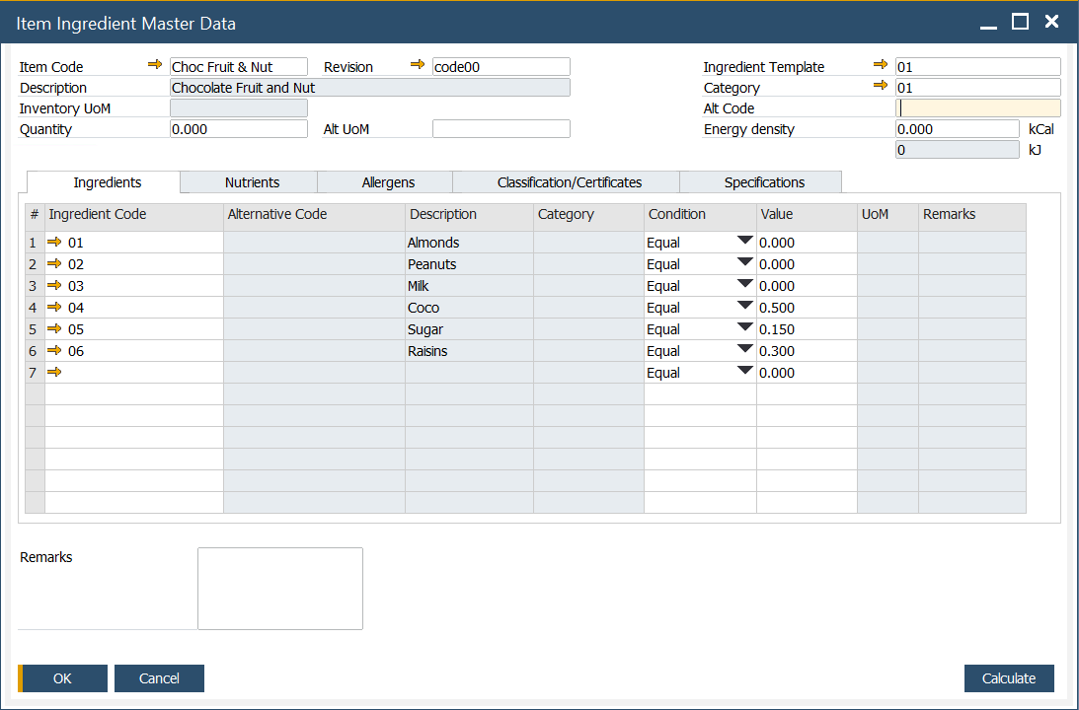
Task: Click the link arrow in row 7
Action: click(55, 372)
